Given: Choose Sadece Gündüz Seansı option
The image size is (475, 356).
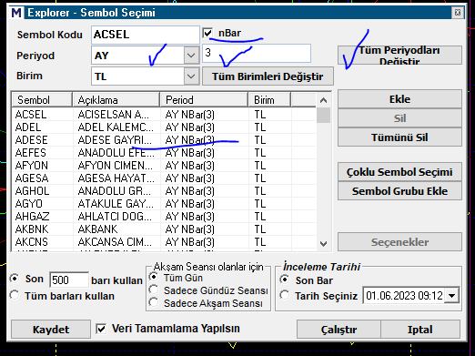Looking at the screenshot, I should pyautogui.click(x=154, y=290).
